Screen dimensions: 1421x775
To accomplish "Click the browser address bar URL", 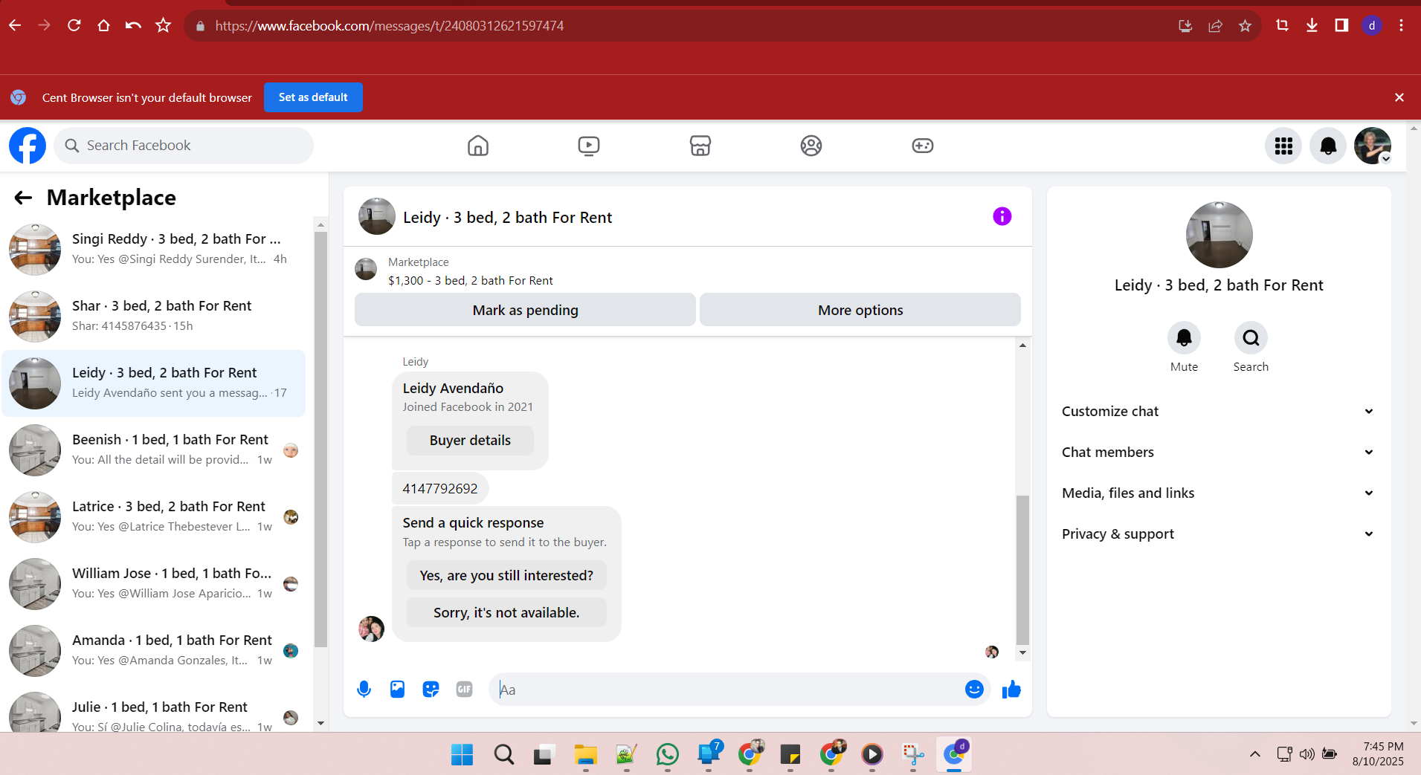I will click(390, 26).
